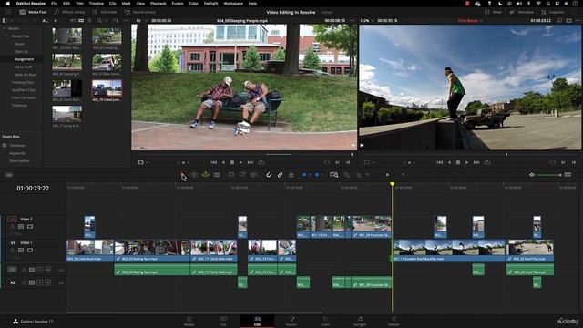Toggle auto select on Video 1 track
The image size is (583, 328).
click(x=21, y=251)
